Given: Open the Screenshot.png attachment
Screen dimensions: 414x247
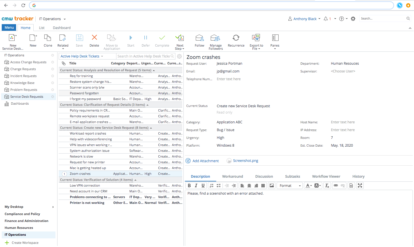Looking at the screenshot, I should point(242,161).
